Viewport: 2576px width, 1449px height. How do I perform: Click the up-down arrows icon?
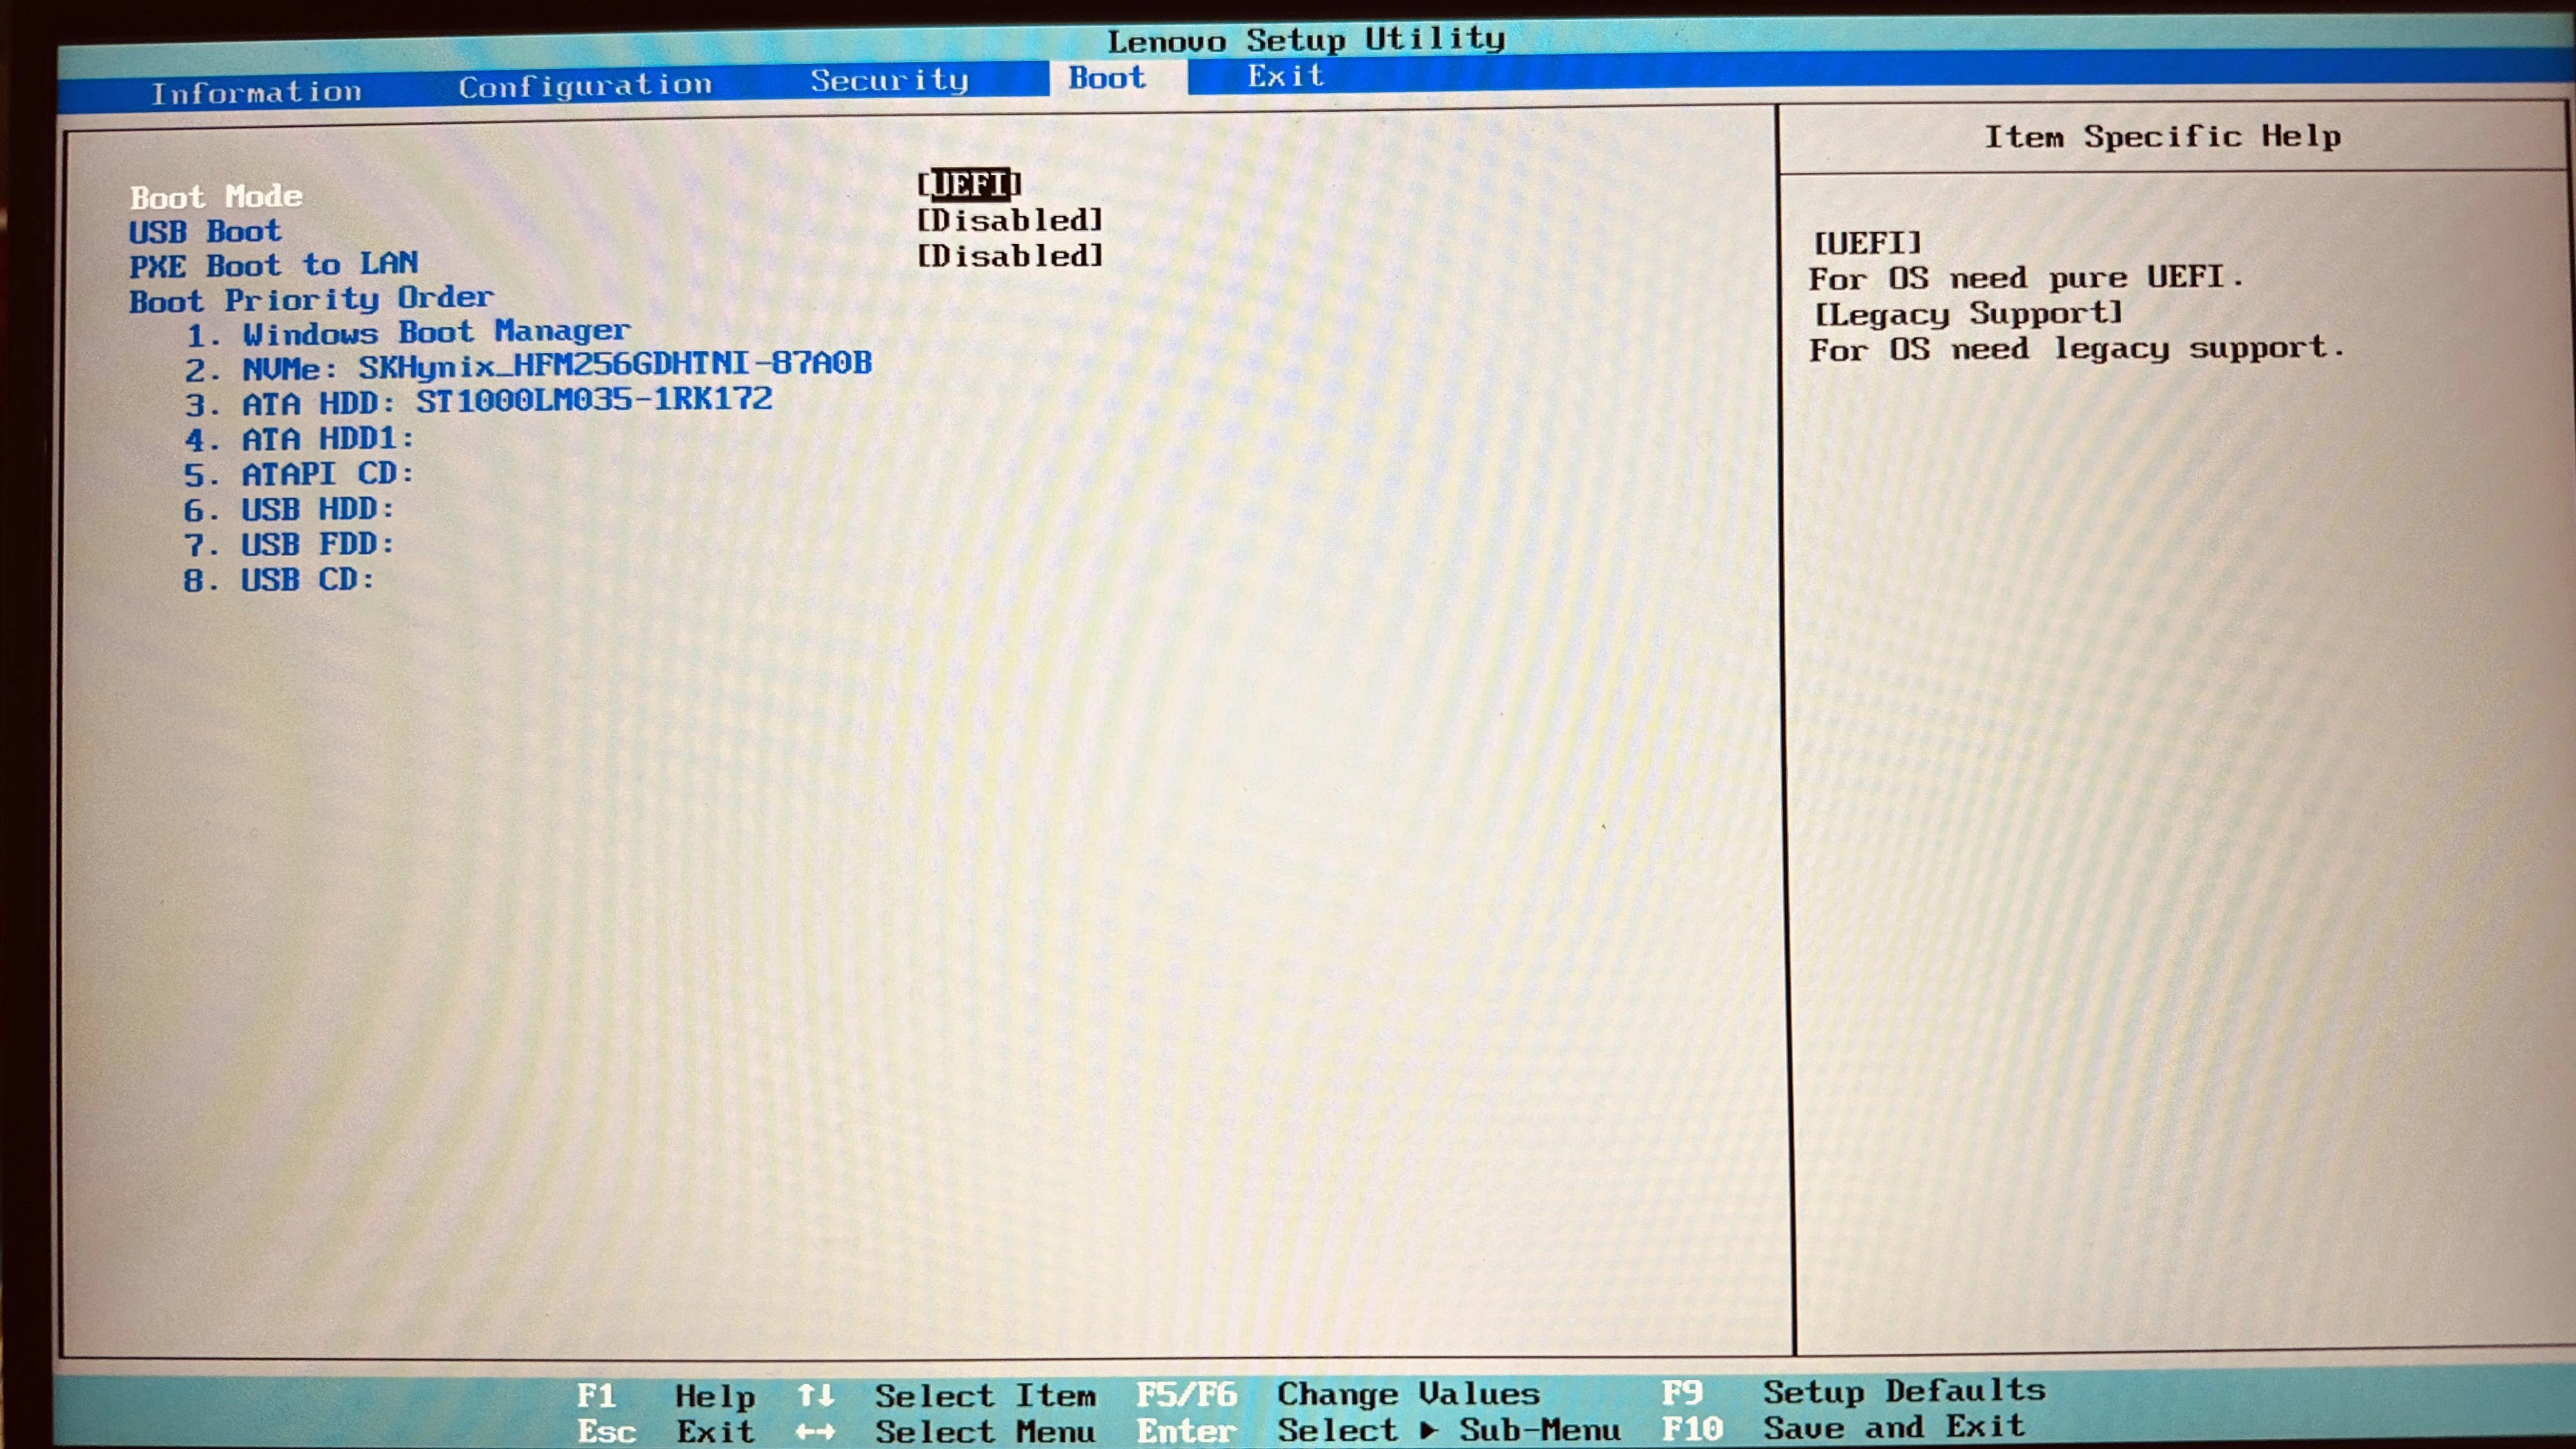815,1395
